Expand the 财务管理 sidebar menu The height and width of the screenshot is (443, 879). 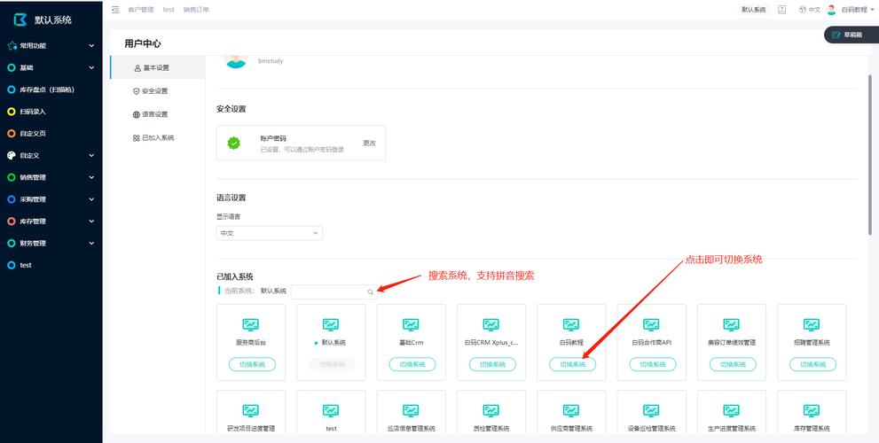[x=51, y=243]
